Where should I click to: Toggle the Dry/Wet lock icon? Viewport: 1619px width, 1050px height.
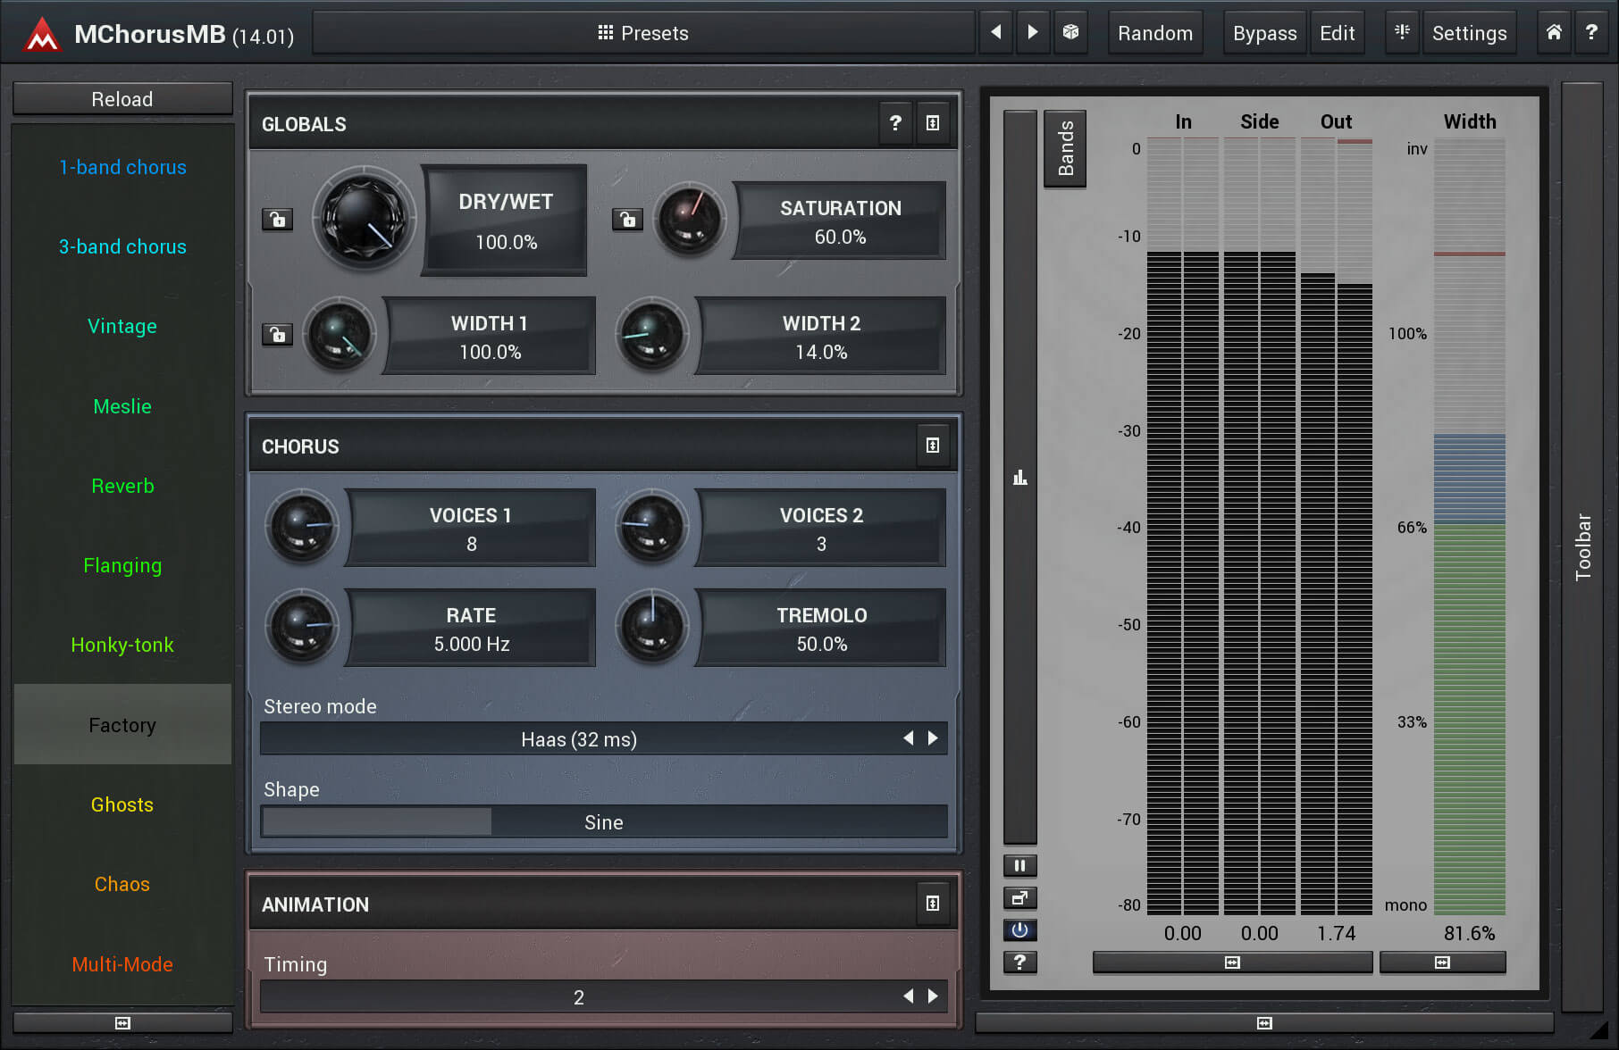(x=277, y=219)
